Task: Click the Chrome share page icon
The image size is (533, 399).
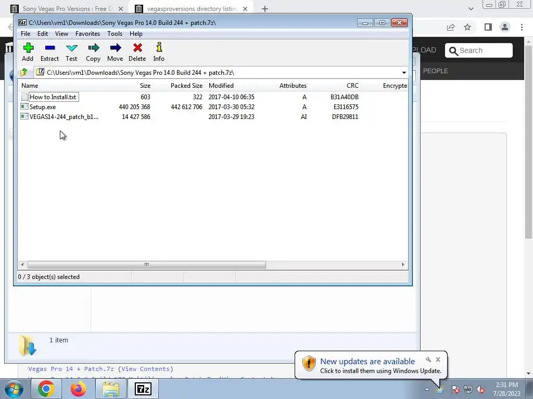Action: click(x=451, y=27)
